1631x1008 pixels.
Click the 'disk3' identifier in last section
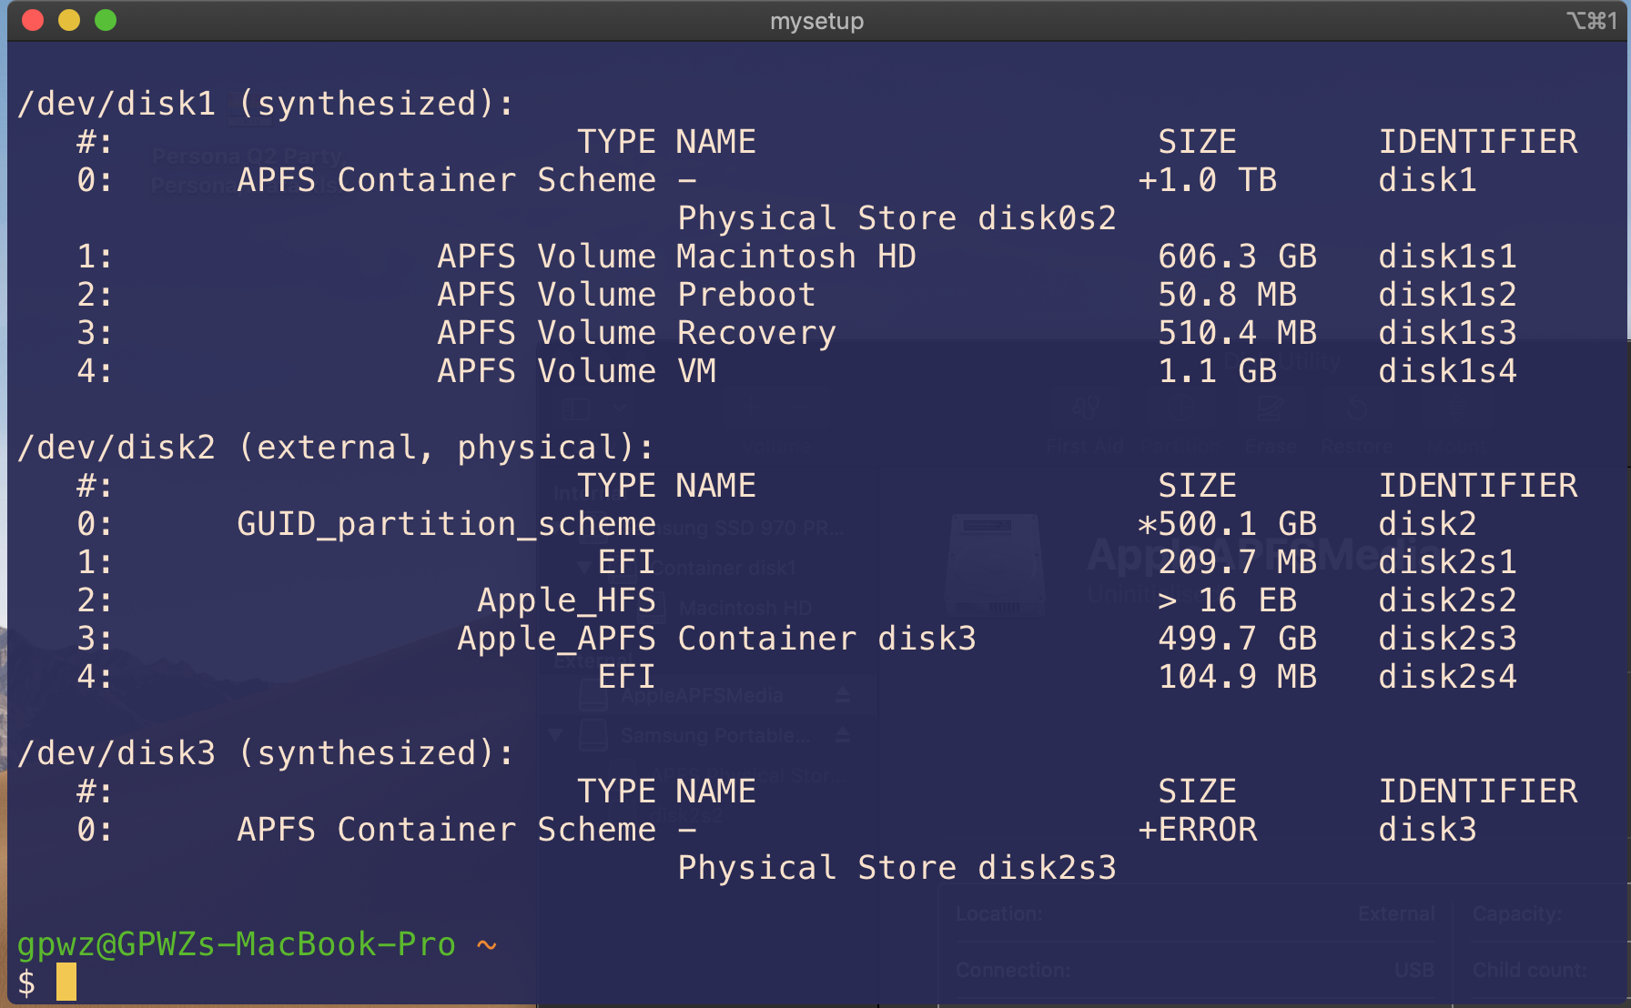[1427, 830]
